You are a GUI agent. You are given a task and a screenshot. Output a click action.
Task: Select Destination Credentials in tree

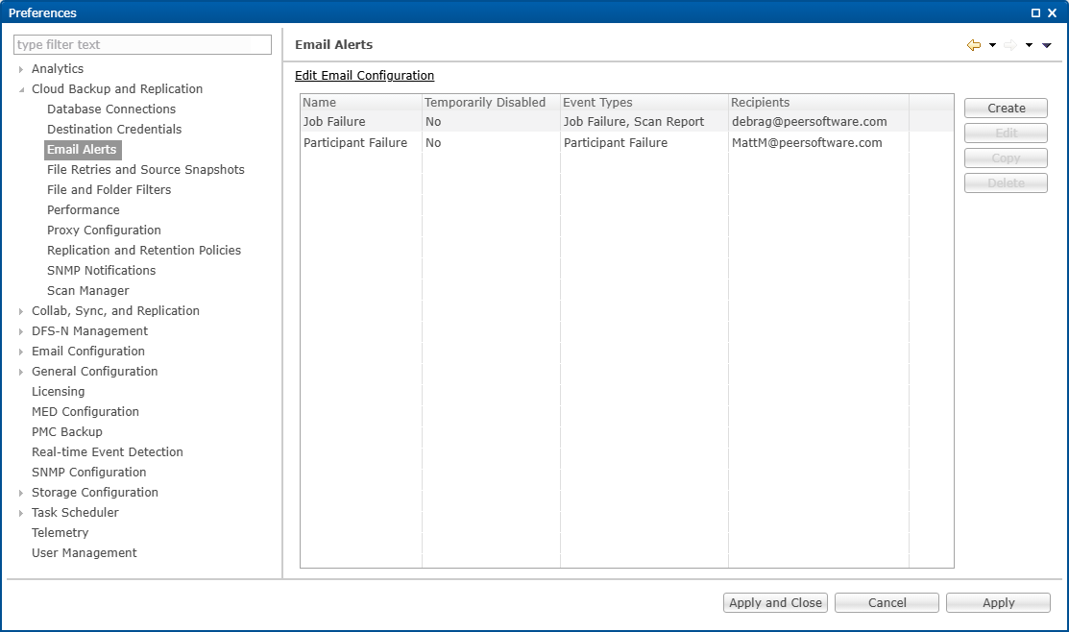[x=114, y=130]
